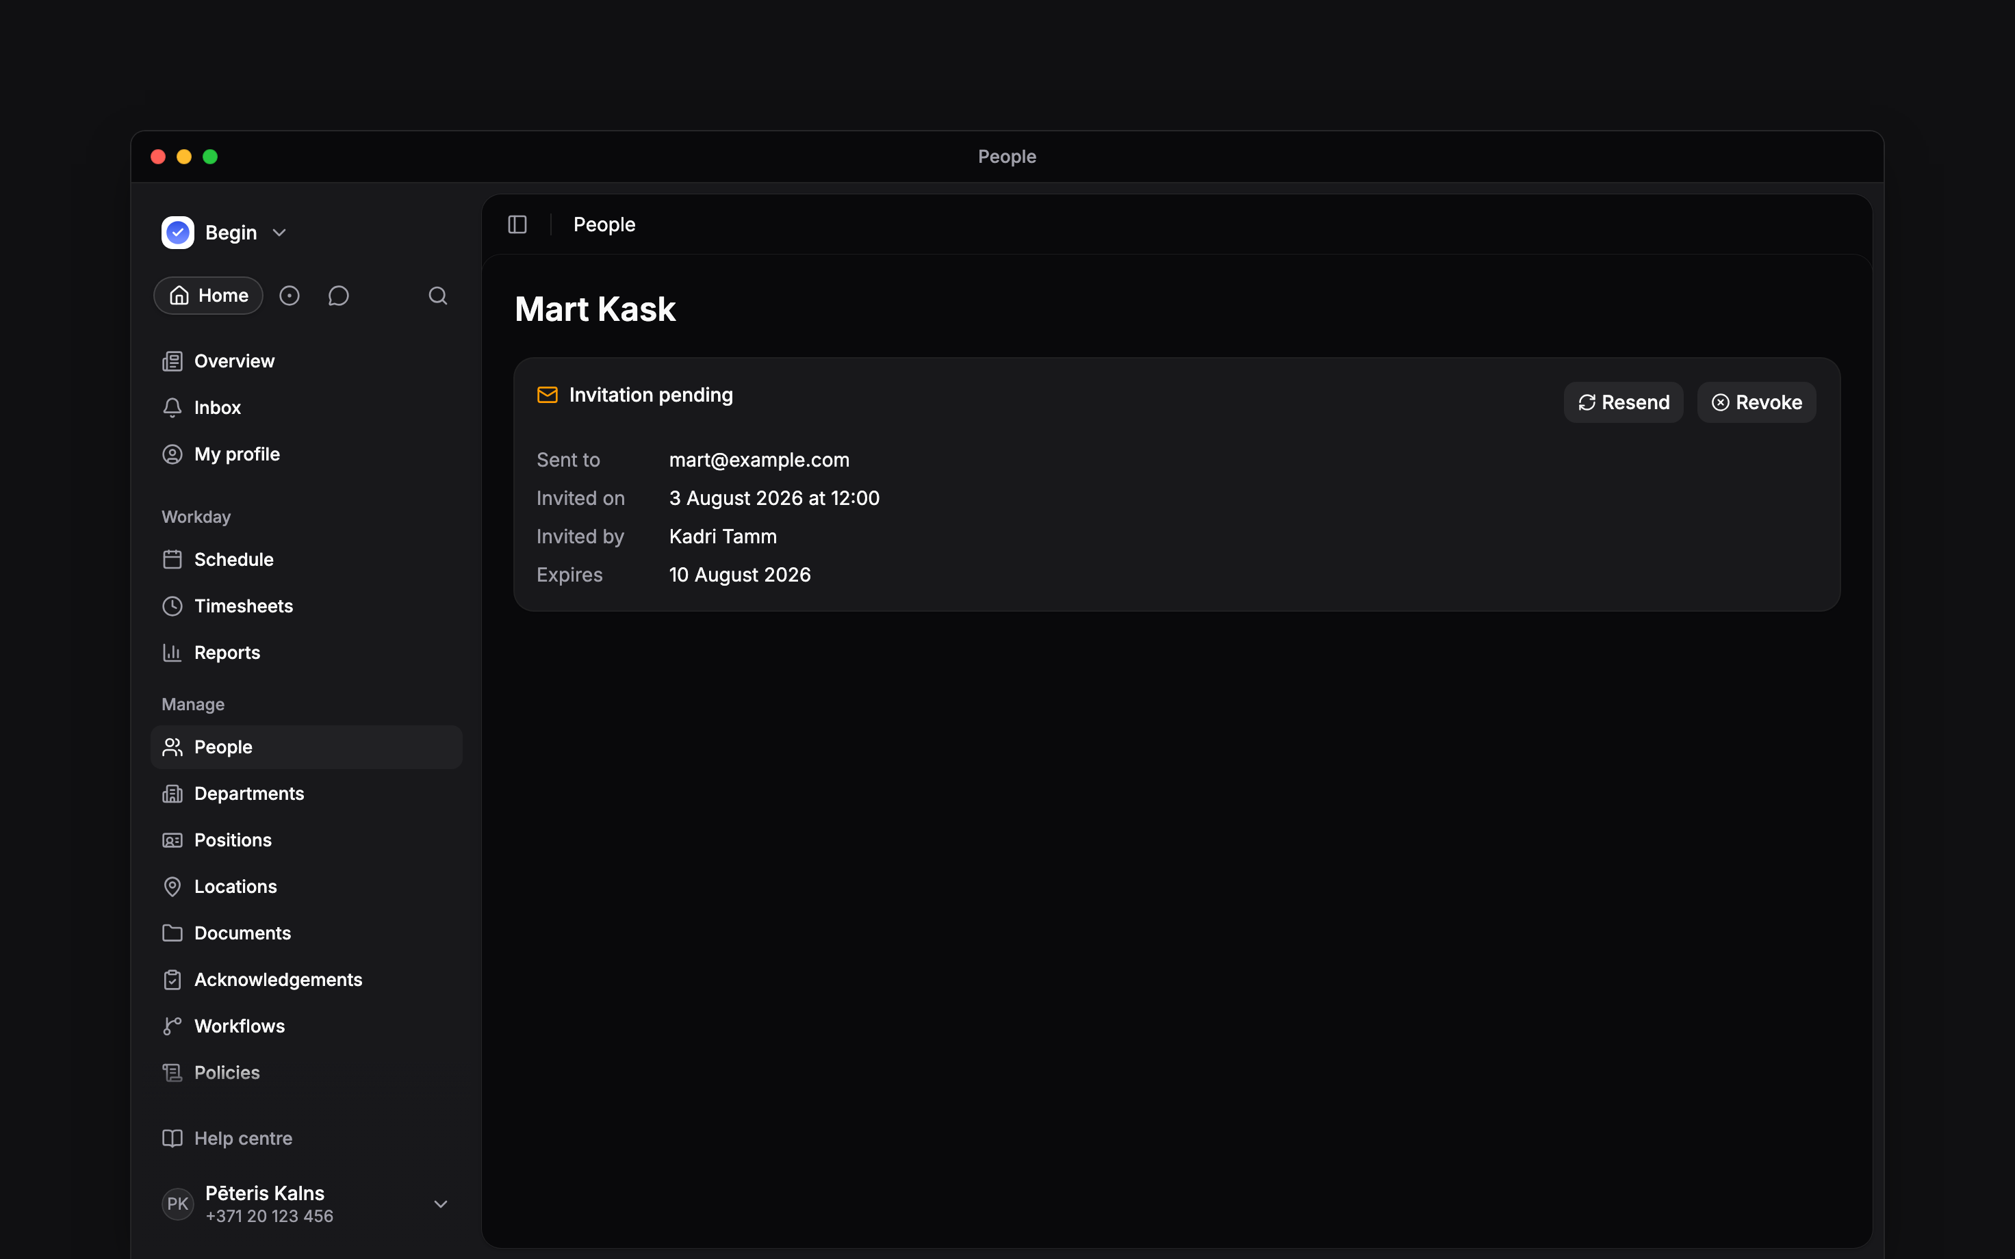Open the Policies scroll icon
The image size is (2015, 1259).
coord(172,1074)
